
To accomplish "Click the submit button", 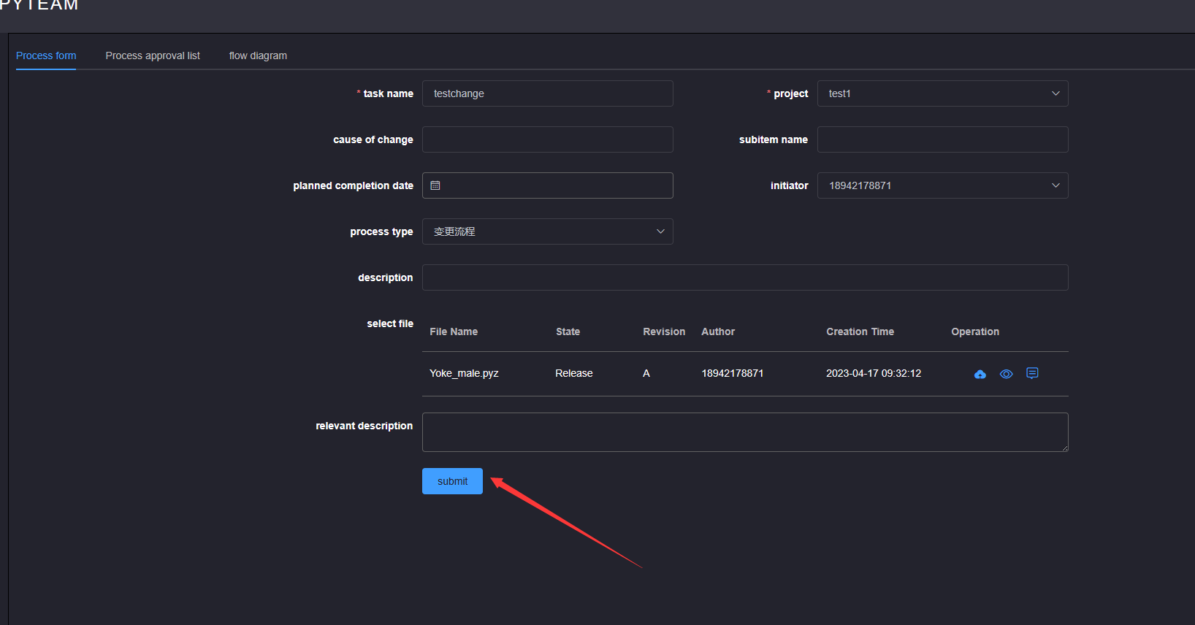I will (452, 481).
